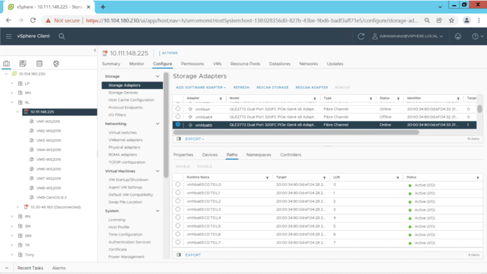Select VM9-CentOS-8.3 in the inventory tree
The height and width of the screenshot is (274, 487).
[51, 197]
